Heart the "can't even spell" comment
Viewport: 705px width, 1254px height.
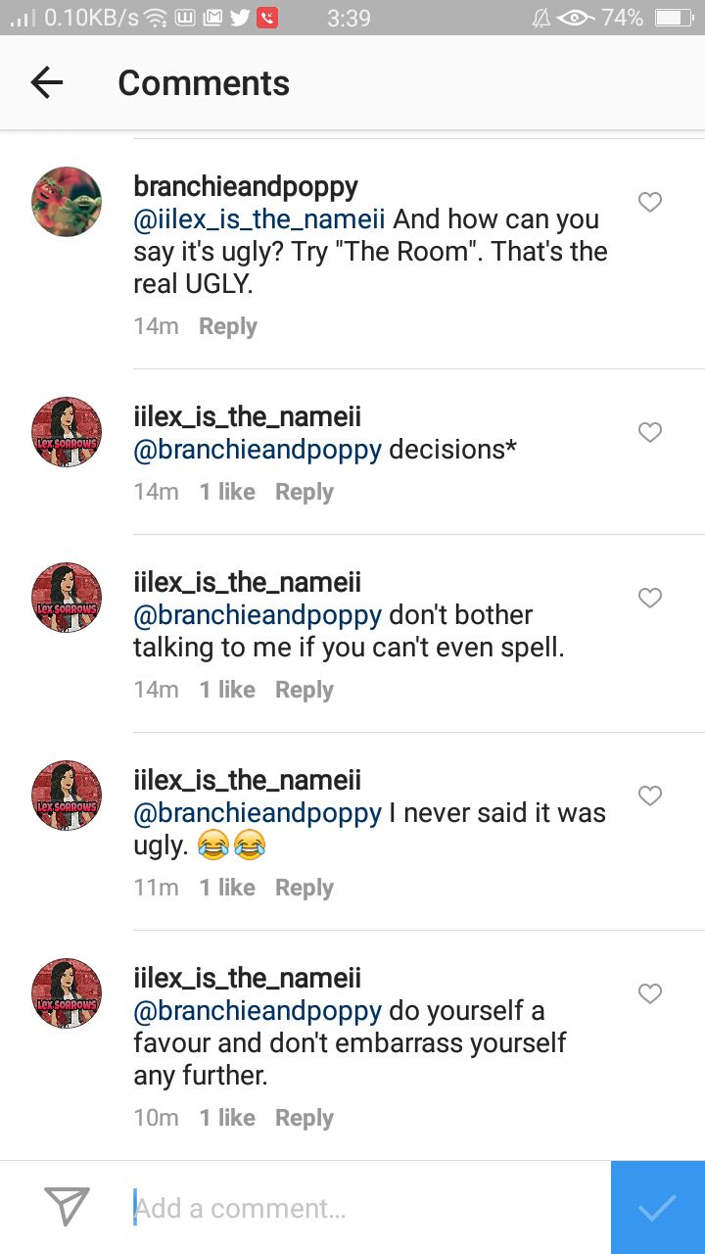pyautogui.click(x=650, y=598)
